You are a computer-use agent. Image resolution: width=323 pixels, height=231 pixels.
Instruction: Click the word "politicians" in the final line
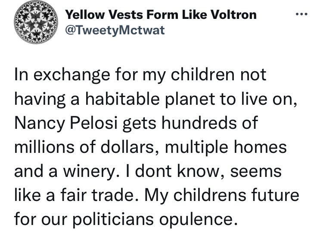113,220
